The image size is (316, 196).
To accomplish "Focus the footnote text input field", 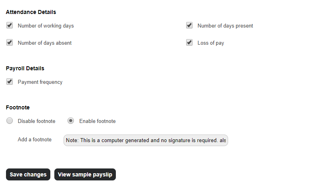I will point(145,140).
